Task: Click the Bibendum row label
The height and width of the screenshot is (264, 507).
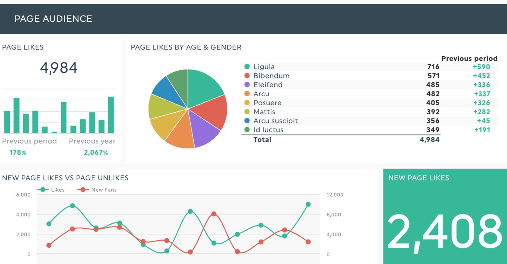Action: pos(271,76)
